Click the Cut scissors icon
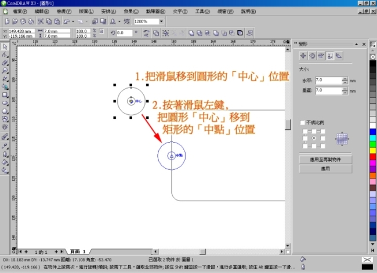 tap(41, 21)
